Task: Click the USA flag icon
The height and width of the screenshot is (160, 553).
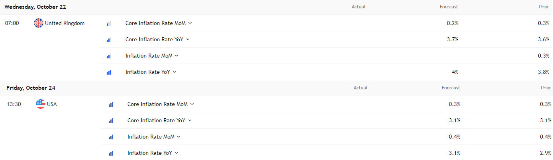Action: (41, 104)
